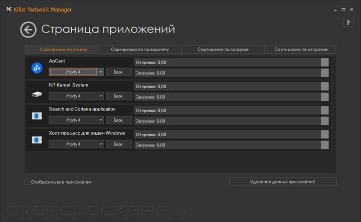Viewport: 361px width, 222px height.
Task: Block Search and Cortana with 'Блок.' button
Action: [x=119, y=120]
